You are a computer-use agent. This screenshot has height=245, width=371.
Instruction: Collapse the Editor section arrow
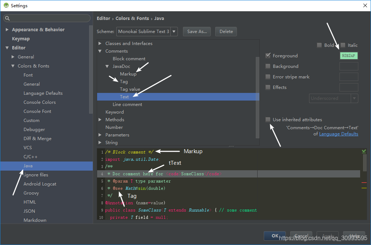[x=7, y=48]
